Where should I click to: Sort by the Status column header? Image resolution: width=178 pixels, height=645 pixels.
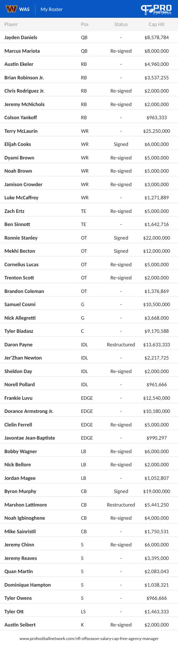(121, 24)
